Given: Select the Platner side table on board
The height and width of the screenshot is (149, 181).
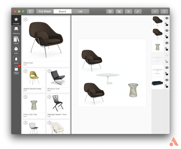Looking at the screenshot, I should coord(133,90).
